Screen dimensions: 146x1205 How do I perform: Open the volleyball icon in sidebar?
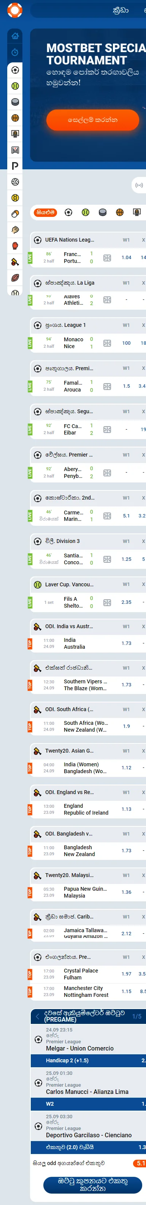[x=15, y=182]
